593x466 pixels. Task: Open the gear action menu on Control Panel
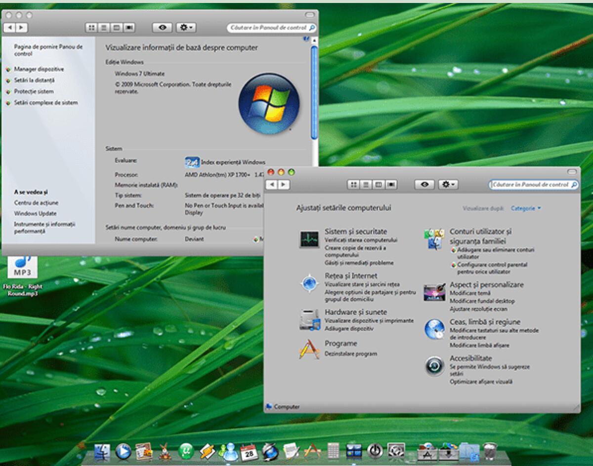[448, 184]
